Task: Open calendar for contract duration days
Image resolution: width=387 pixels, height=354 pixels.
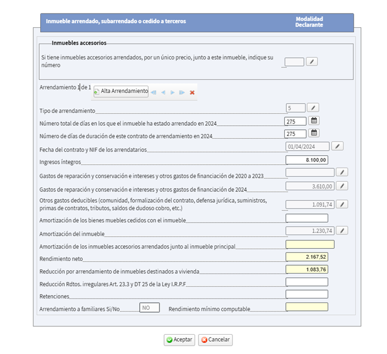Action: (314, 133)
